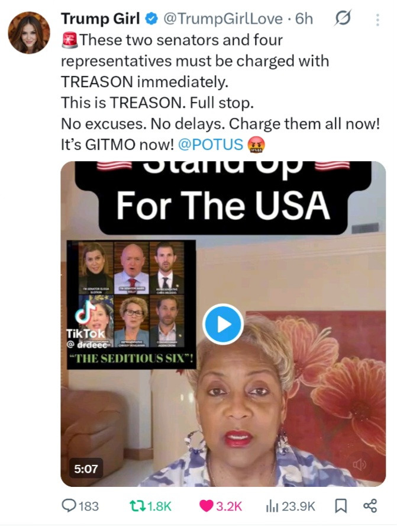Click the retweet arrows icon
The height and width of the screenshot is (526, 397).
[137, 506]
